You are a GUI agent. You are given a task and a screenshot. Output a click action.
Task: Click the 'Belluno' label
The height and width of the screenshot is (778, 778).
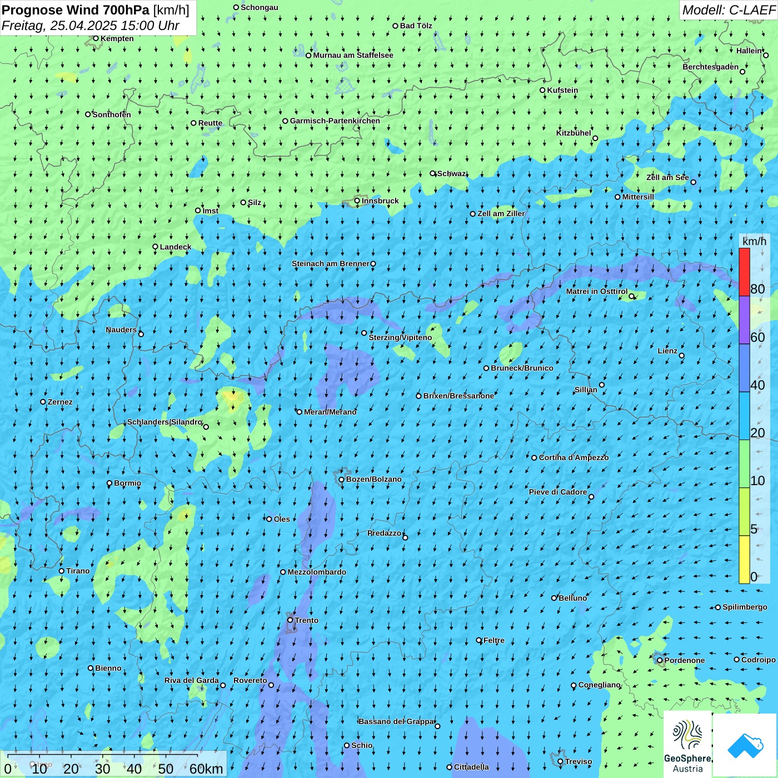(x=572, y=598)
